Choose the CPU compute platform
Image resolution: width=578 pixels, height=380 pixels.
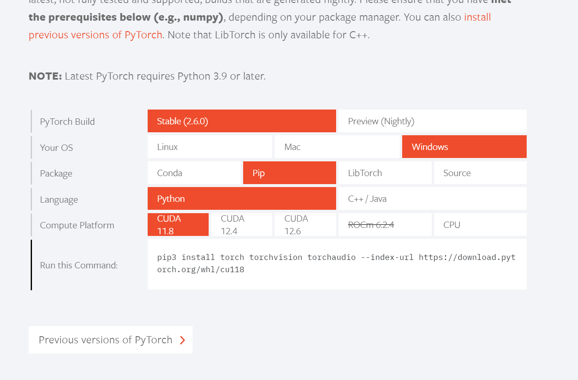(x=480, y=225)
